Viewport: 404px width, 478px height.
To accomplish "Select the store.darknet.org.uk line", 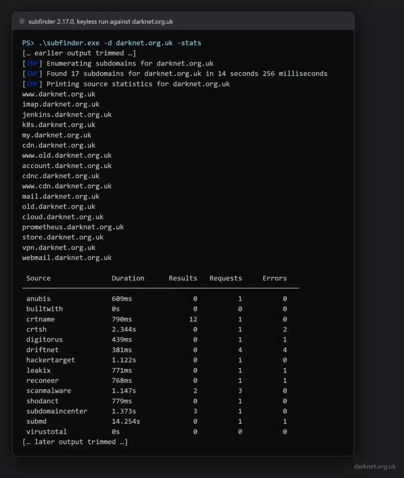I will pyautogui.click(x=63, y=237).
